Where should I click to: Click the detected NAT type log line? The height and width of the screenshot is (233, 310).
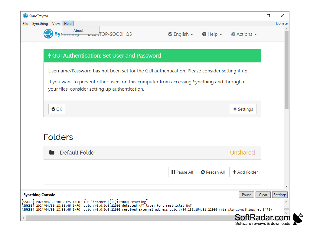106,206
